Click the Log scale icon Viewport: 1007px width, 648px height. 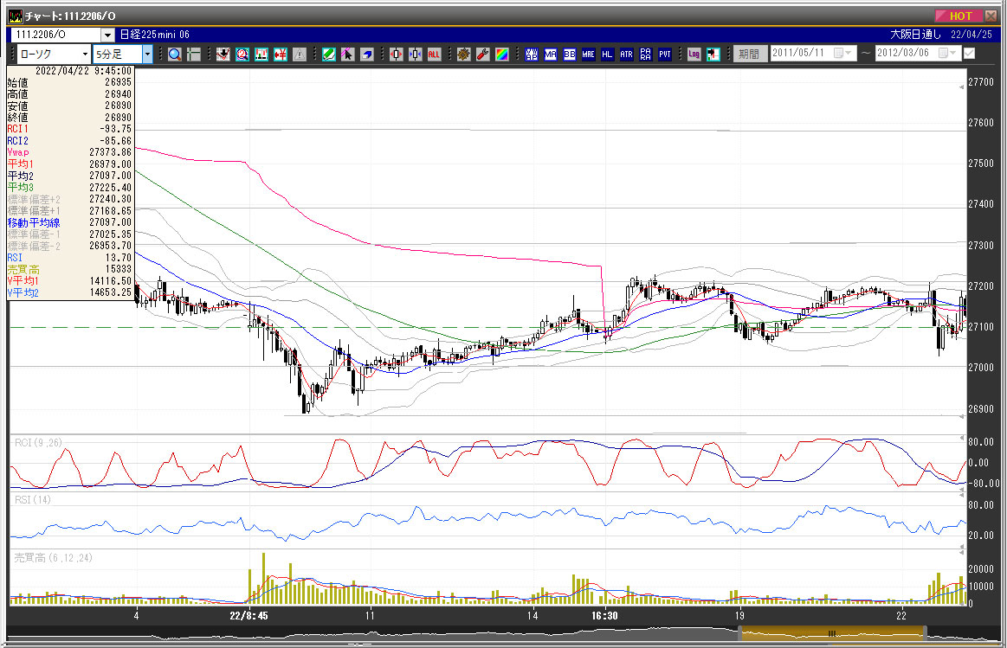tap(694, 55)
